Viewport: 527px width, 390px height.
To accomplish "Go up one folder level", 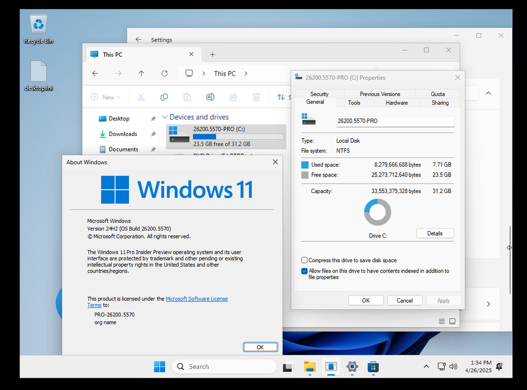I will click(x=141, y=74).
